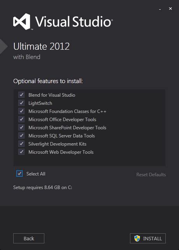Click 'Setup requires 8.64 GB on C:' text

(x=43, y=187)
